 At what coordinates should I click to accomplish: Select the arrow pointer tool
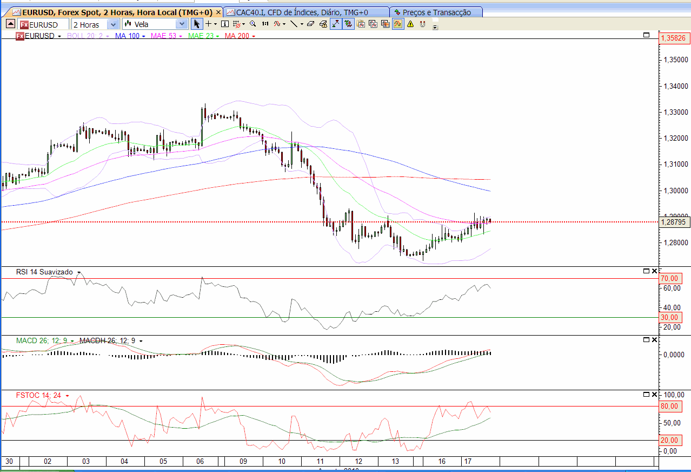pyautogui.click(x=197, y=24)
